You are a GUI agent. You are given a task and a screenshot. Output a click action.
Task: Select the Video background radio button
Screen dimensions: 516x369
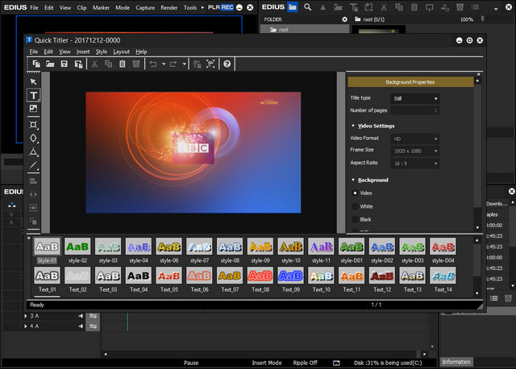(355, 193)
